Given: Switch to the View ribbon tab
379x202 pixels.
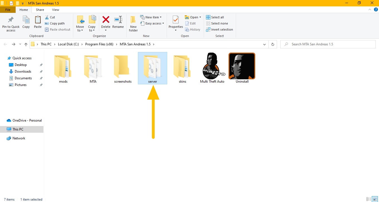Looking at the screenshot, I should [x=55, y=10].
